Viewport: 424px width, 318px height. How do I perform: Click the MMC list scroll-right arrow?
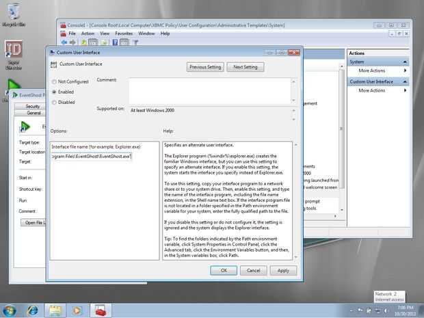[335, 216]
